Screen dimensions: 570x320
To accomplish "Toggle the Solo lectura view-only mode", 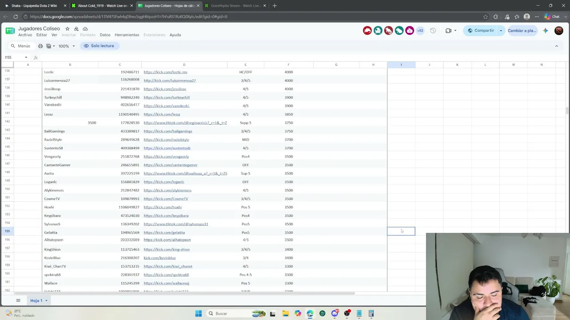I will tap(99, 46).
